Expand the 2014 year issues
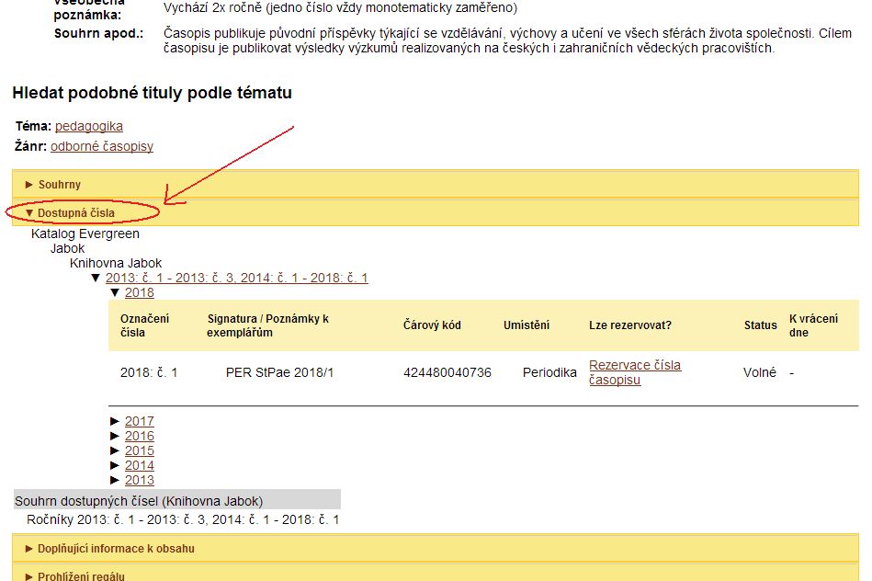Viewport: 872px width, 581px height. 140,465
